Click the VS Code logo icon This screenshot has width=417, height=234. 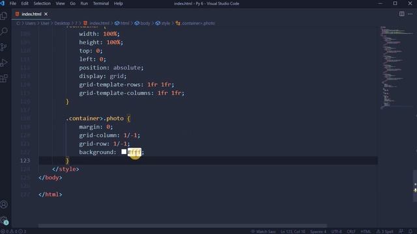point(3,3)
